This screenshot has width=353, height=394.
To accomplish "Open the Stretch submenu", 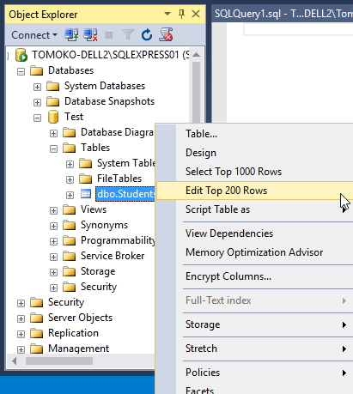I will [x=255, y=349].
